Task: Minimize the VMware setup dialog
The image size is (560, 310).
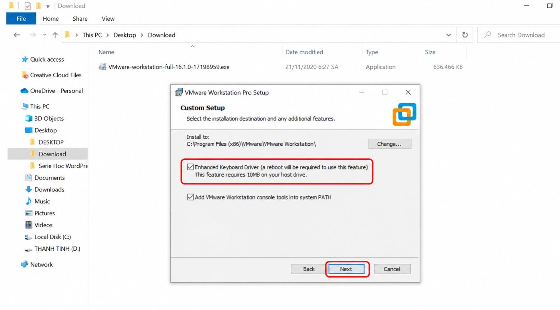Action: click(362, 92)
